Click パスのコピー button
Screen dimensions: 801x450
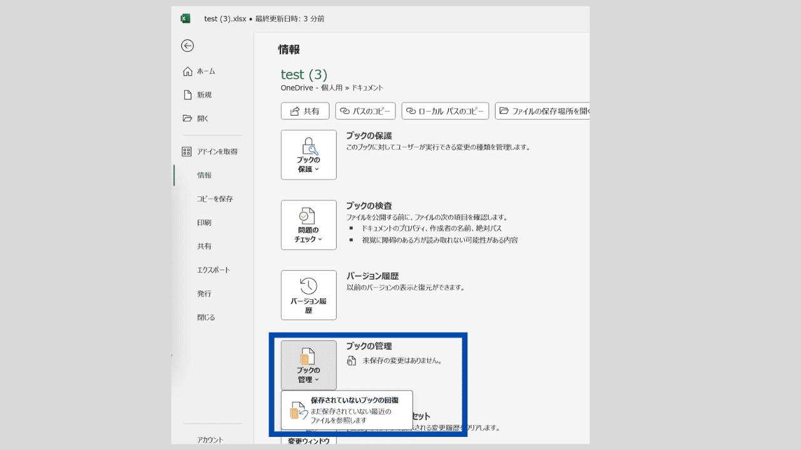point(365,111)
